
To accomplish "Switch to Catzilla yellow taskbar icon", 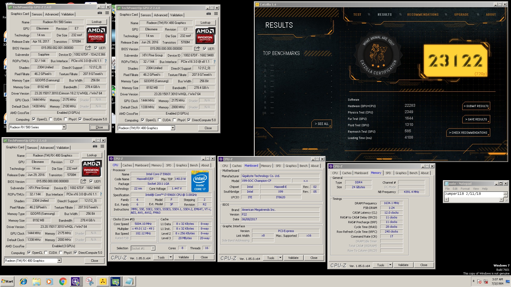I will [x=103, y=281].
